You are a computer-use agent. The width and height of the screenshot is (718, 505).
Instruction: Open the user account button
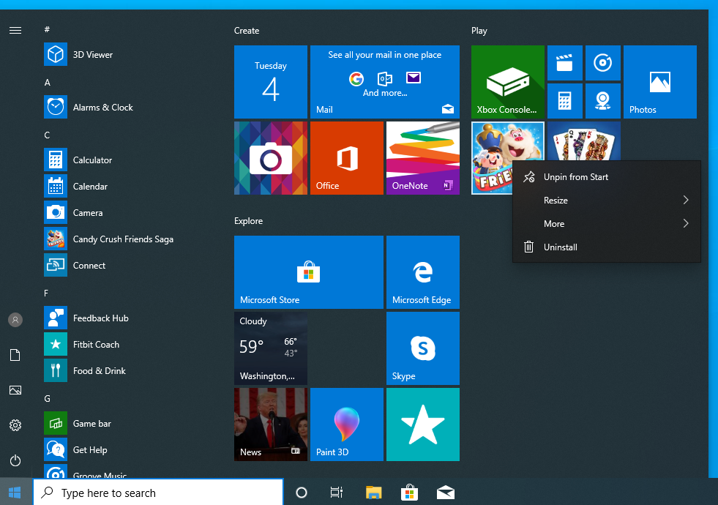[15, 320]
